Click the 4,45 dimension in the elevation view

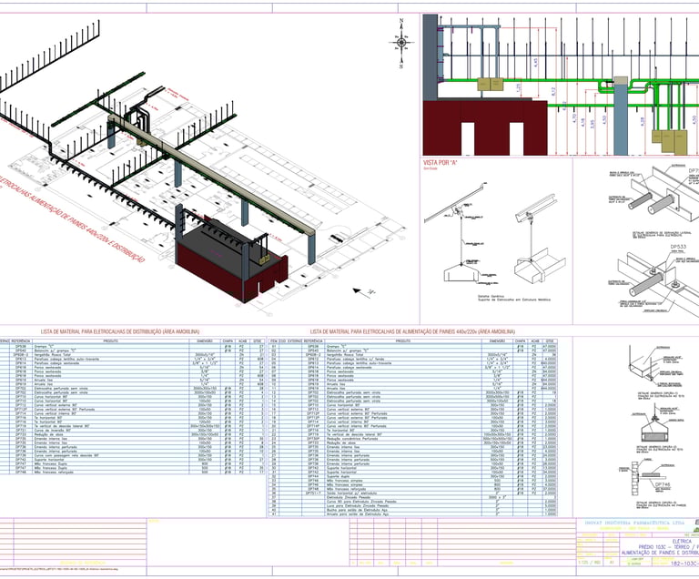535,63
